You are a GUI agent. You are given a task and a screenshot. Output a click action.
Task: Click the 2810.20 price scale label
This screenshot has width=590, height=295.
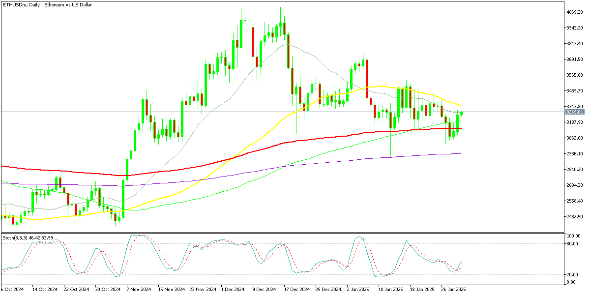click(574, 169)
